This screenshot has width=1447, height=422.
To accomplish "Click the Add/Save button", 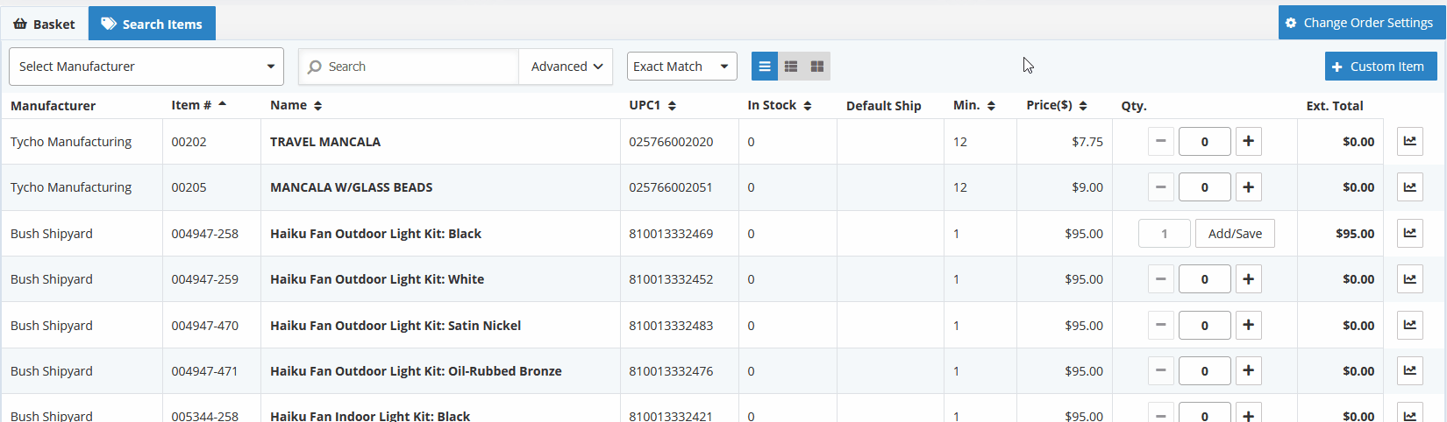I will (1235, 234).
